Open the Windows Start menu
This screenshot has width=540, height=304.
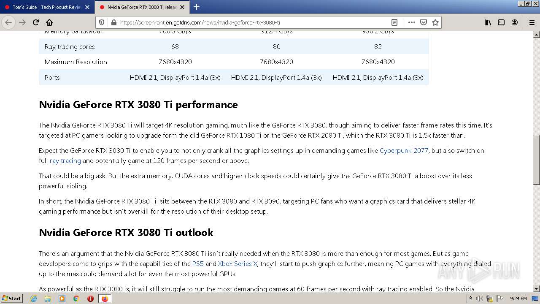[12, 298]
